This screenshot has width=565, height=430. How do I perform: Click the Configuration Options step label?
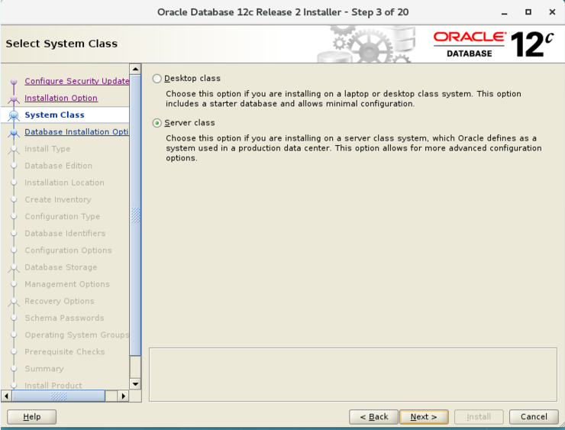pos(68,251)
